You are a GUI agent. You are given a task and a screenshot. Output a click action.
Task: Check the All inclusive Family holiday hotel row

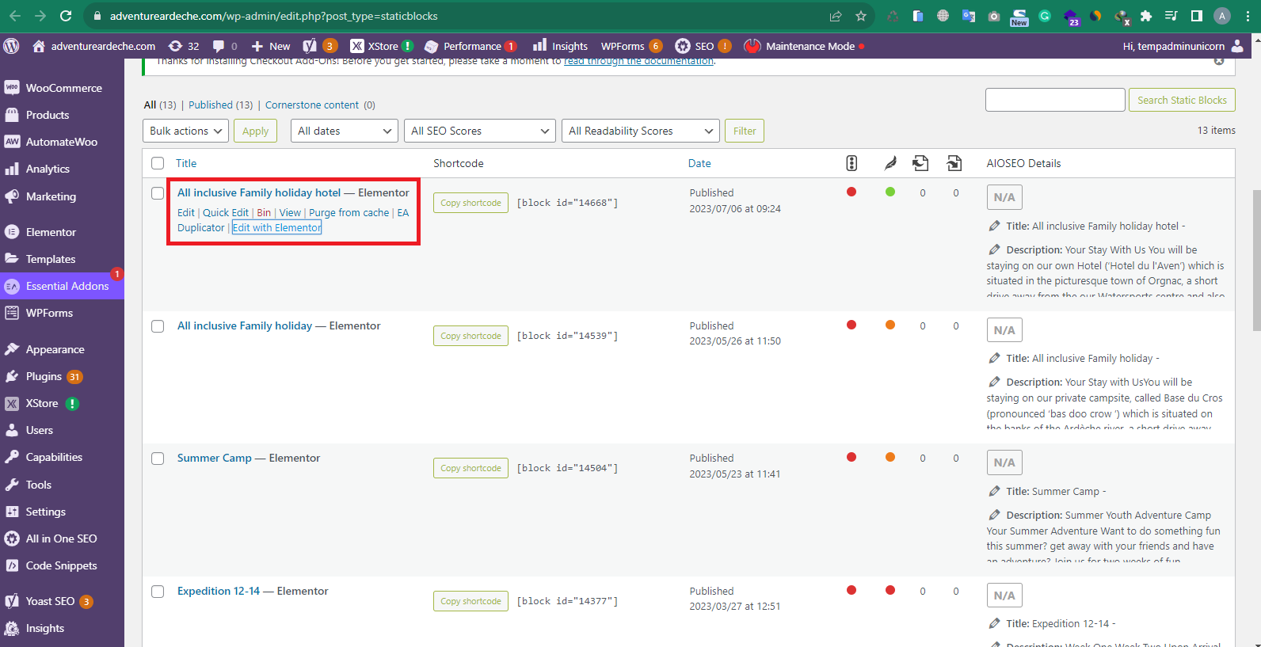click(x=158, y=193)
